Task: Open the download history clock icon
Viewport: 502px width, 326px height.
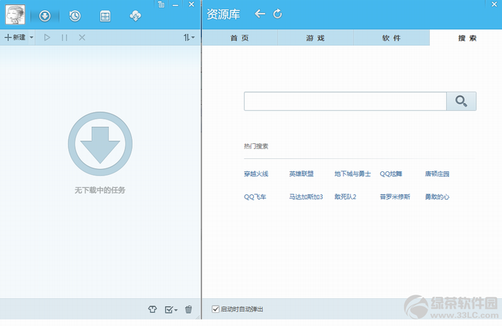Action: coord(75,16)
